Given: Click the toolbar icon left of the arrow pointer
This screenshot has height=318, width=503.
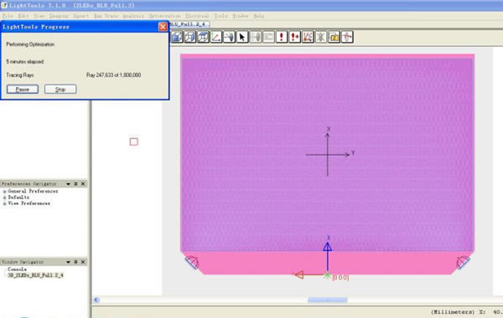Looking at the screenshot, I should point(230,37).
